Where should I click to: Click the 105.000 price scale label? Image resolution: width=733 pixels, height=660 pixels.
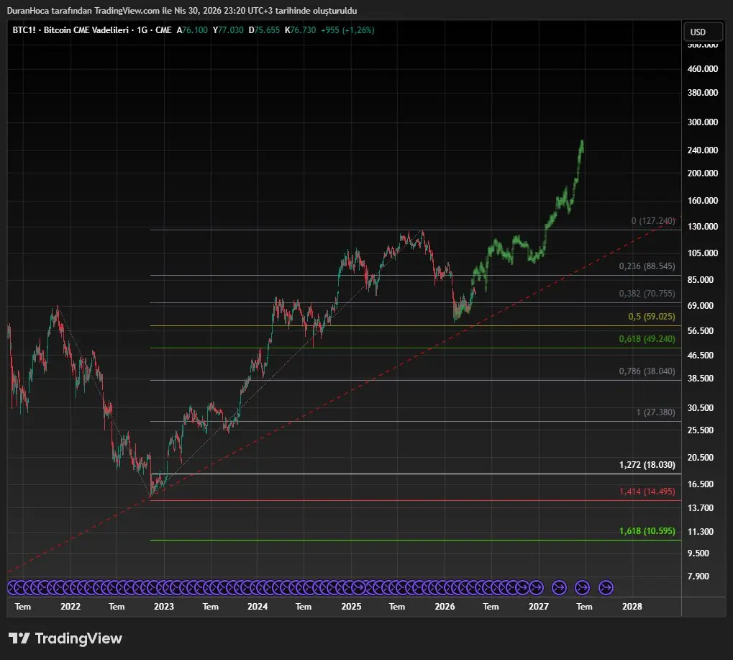703,253
